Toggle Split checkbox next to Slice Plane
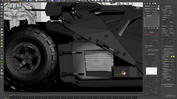 click(x=169, y=22)
